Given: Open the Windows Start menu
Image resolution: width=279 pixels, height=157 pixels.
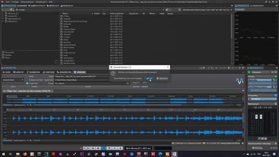Looking at the screenshot, I should pyautogui.click(x=3, y=154).
